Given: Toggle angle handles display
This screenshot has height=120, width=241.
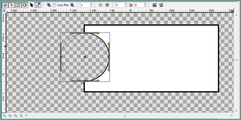Looking at the screenshot, I should point(38,5).
